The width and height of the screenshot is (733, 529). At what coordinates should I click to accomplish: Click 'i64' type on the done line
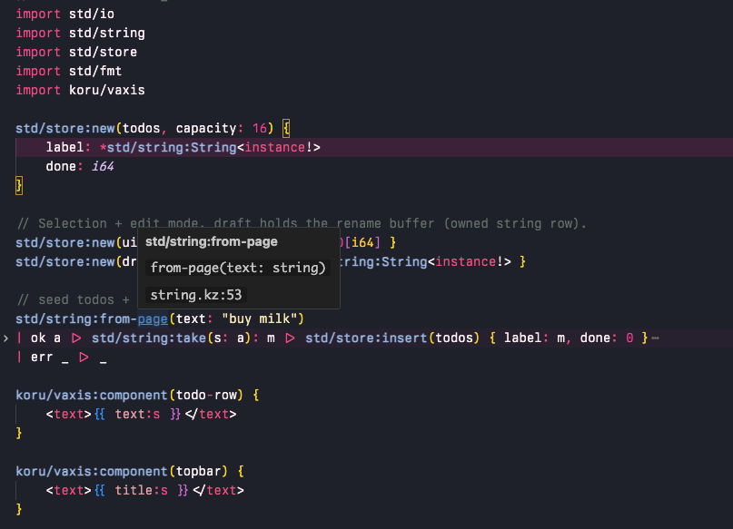click(x=103, y=167)
